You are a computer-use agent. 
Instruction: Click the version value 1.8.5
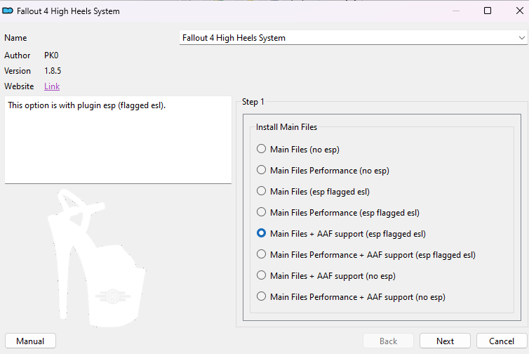(x=53, y=71)
